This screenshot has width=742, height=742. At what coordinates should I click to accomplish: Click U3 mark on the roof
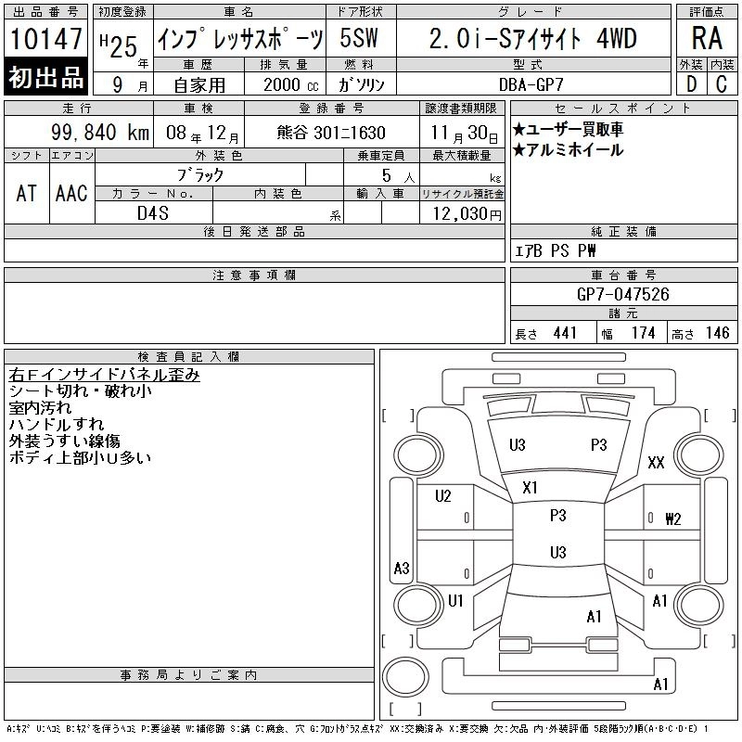point(558,552)
